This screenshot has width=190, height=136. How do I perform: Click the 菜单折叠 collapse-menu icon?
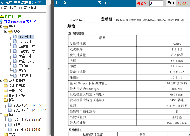coord(21,8)
